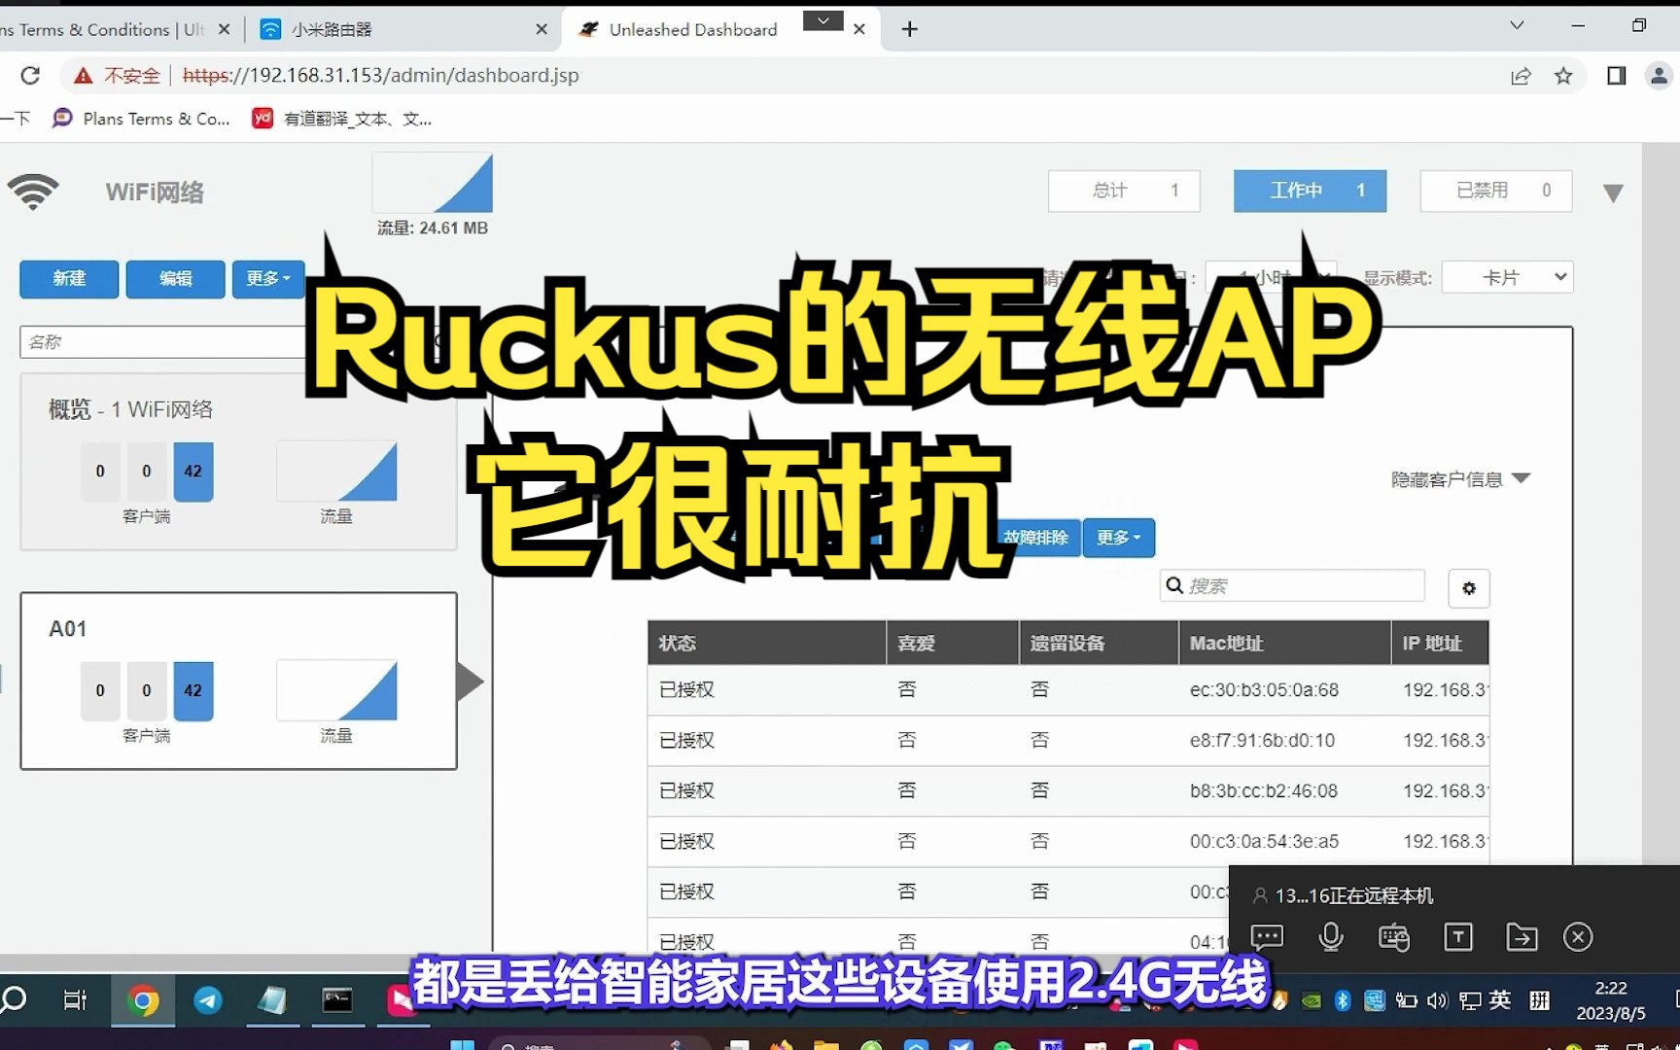Open taskbar search magnifier

coord(14,999)
